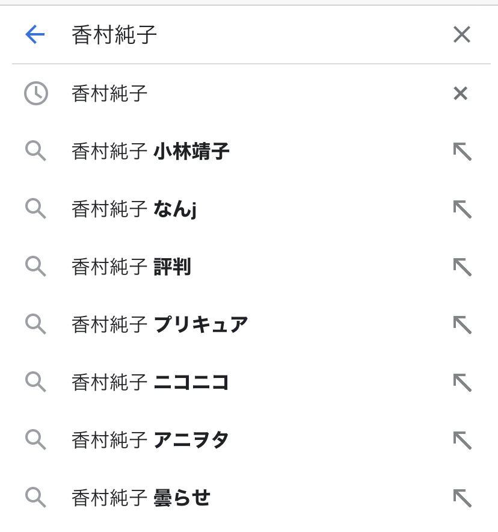Screen dimensions: 498x532
Task: Insert 小林靖子 suggestion using its arrow icon
Action: point(461,151)
